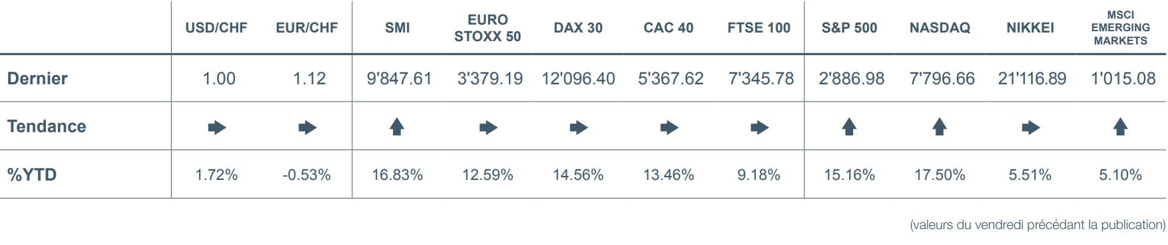Click the EUR/CHF right trend arrow
The width and height of the screenshot is (1168, 245).
(307, 127)
